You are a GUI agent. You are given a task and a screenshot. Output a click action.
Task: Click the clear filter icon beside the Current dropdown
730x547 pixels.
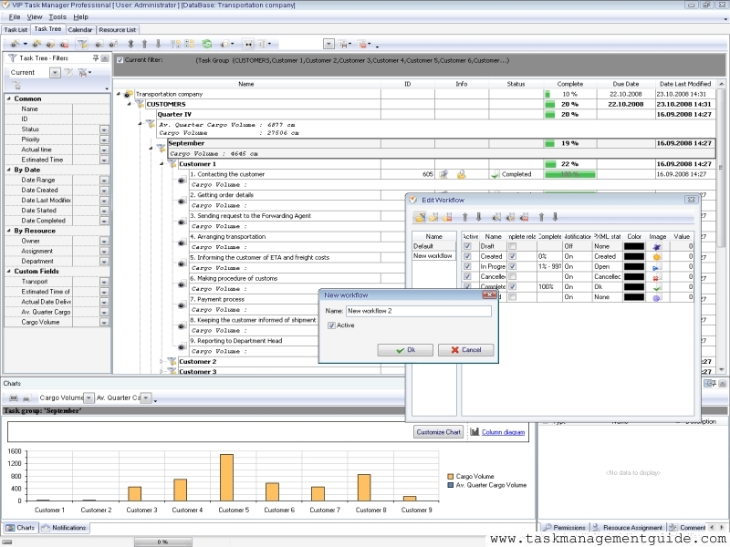[x=68, y=73]
